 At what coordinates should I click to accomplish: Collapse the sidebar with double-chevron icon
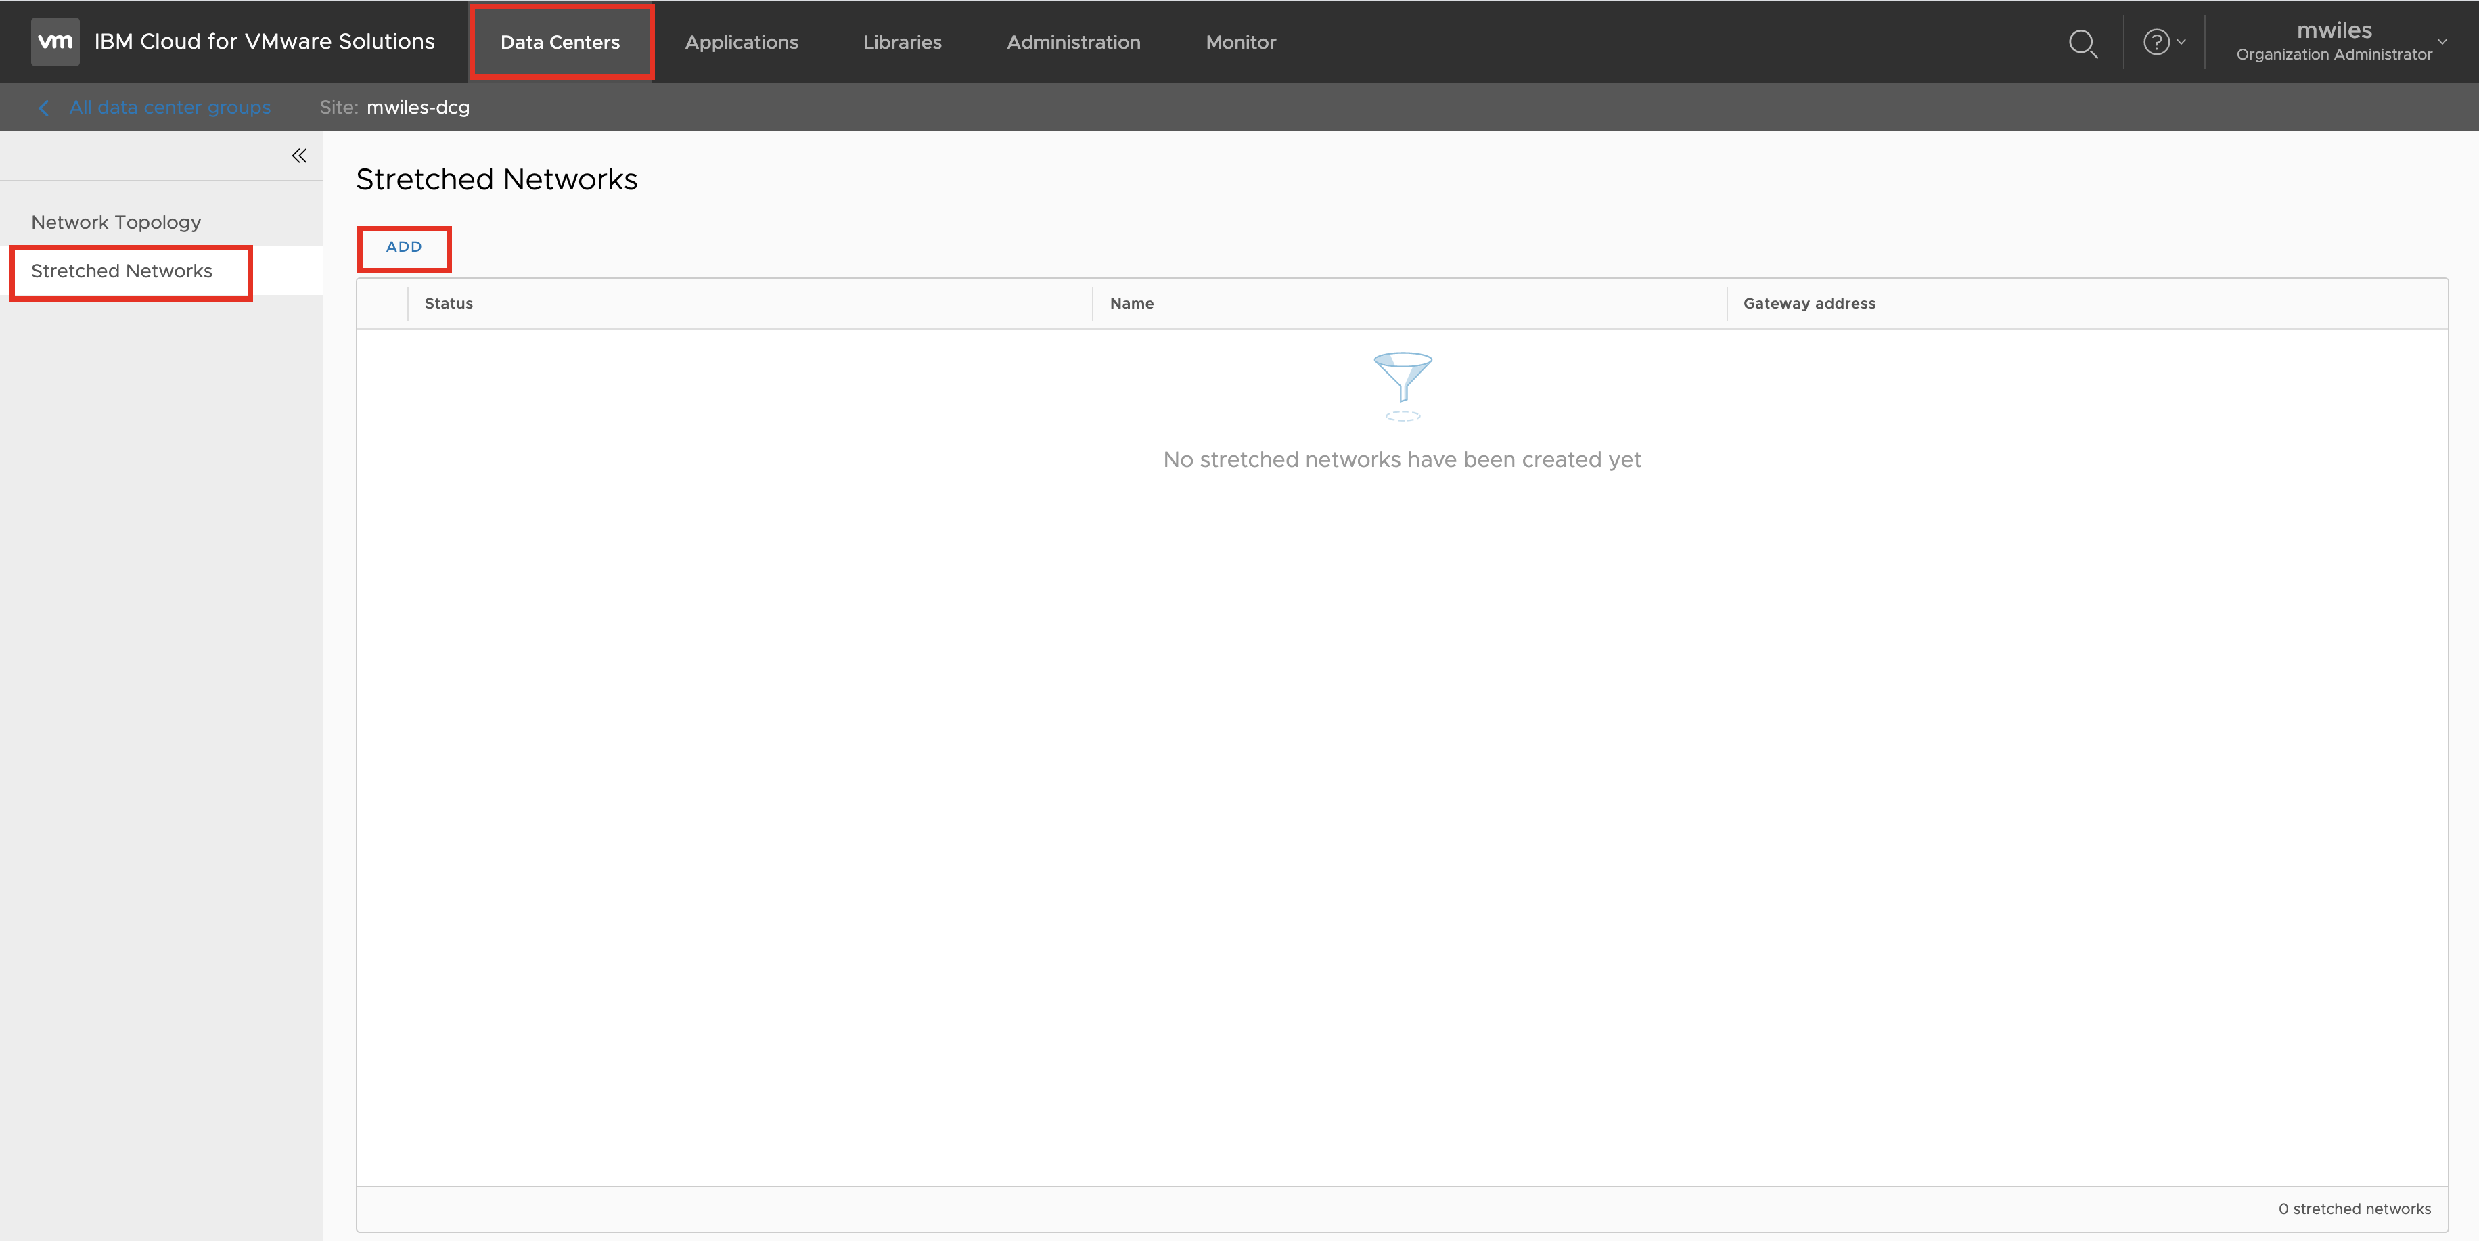point(299,156)
